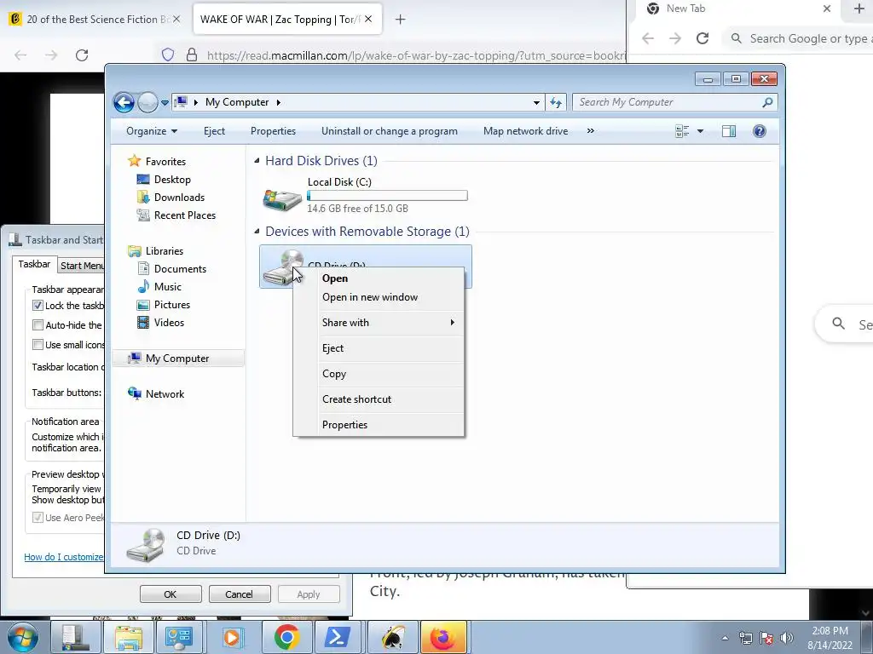This screenshot has height=654, width=873.
Task: Click the Firefox shield tracking protection icon
Action: [168, 54]
